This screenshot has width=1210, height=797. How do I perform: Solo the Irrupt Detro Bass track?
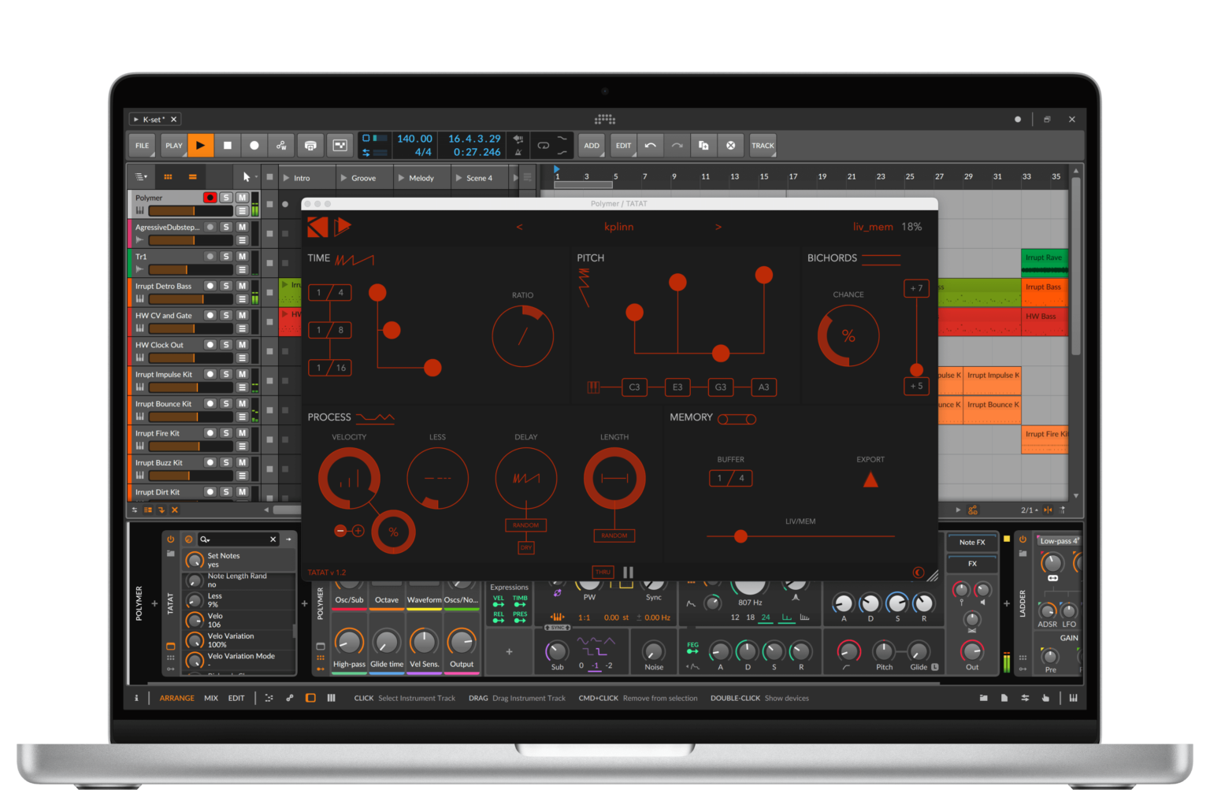click(x=226, y=286)
